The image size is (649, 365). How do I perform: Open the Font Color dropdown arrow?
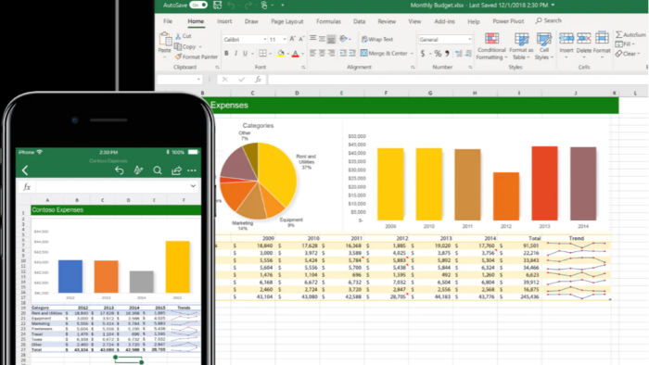tap(302, 54)
